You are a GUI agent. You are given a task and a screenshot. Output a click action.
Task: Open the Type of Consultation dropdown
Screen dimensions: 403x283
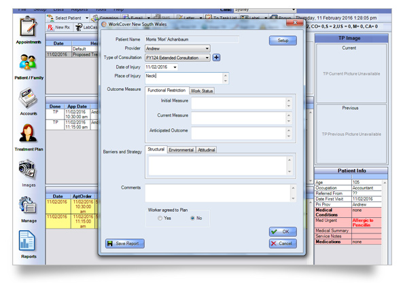coord(177,58)
